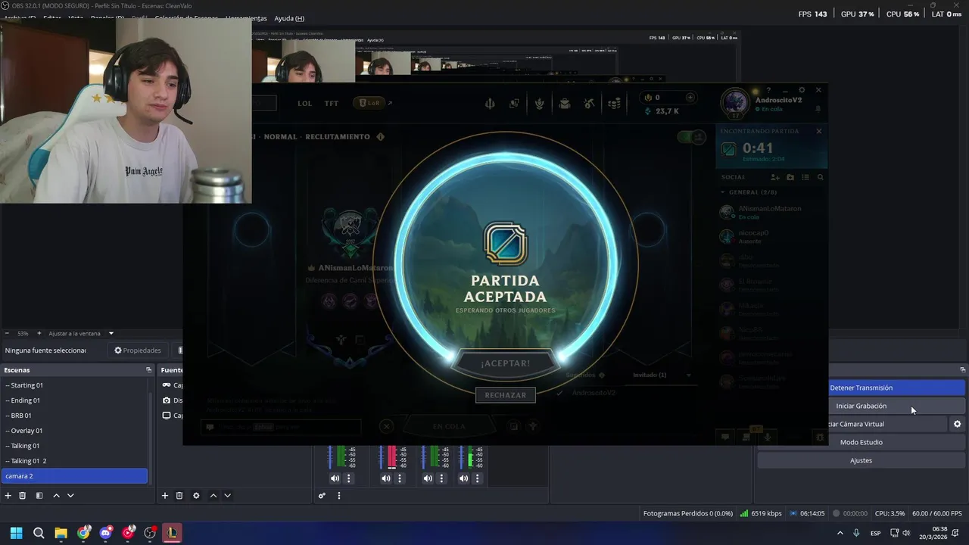Zoom in preview with plus icon
This screenshot has height=545, width=969.
pos(39,333)
